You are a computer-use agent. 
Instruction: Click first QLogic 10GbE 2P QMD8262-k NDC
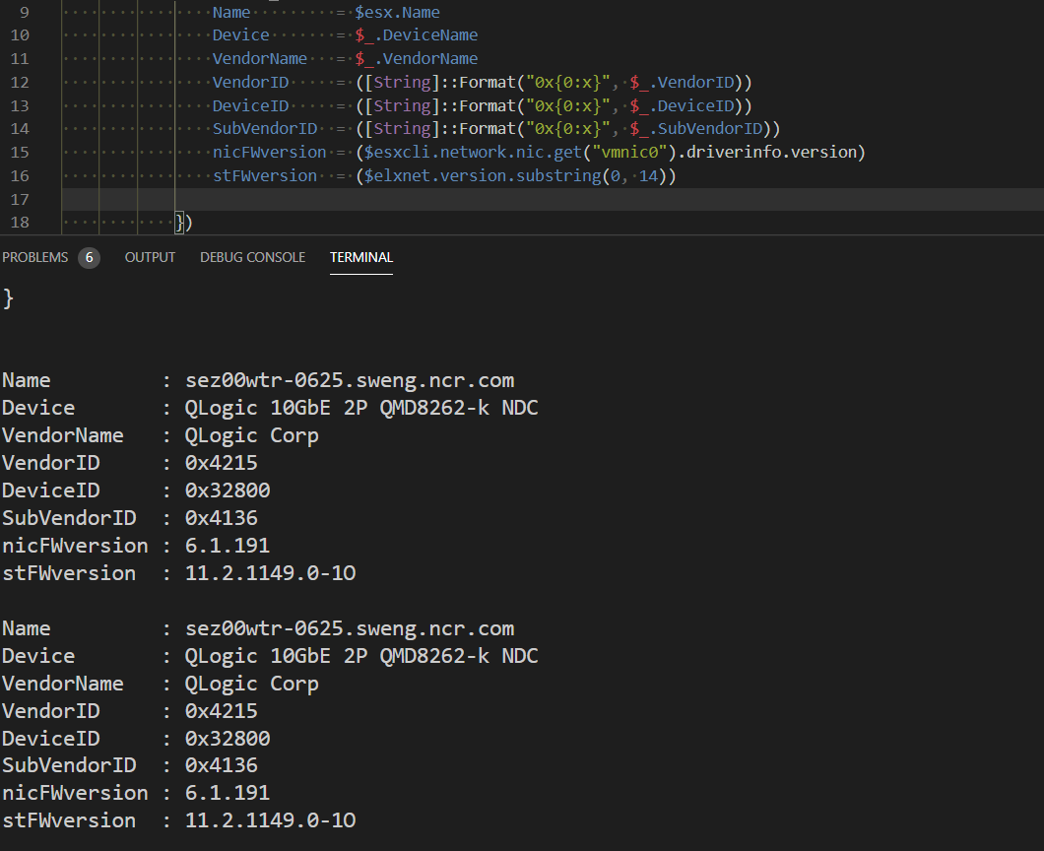click(x=361, y=408)
